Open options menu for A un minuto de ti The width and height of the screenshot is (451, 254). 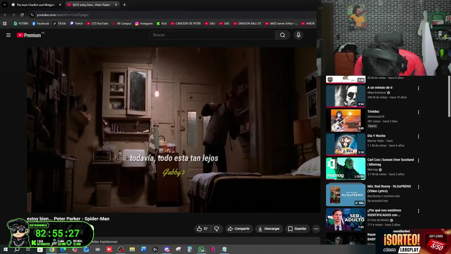point(419,88)
